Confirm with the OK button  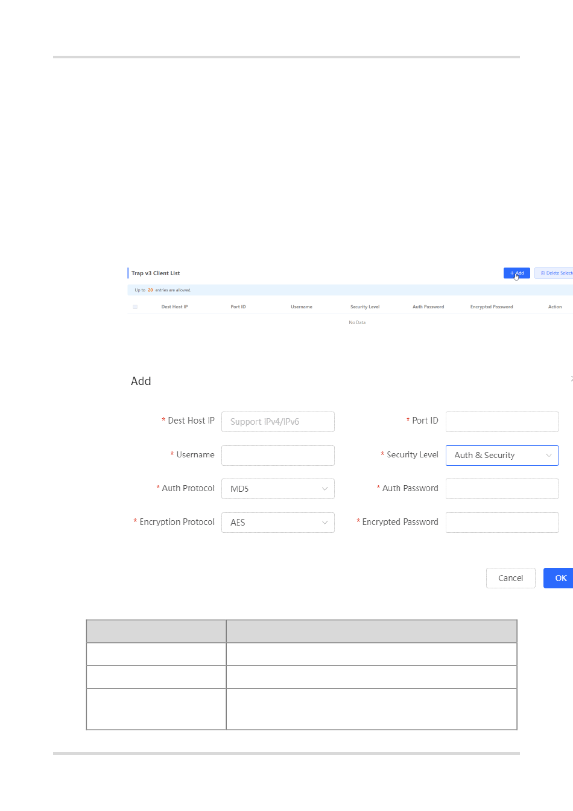click(x=559, y=578)
